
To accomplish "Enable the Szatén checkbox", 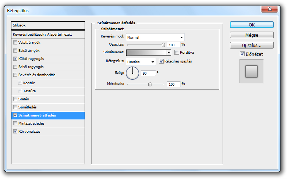I will pyautogui.click(x=15, y=99).
